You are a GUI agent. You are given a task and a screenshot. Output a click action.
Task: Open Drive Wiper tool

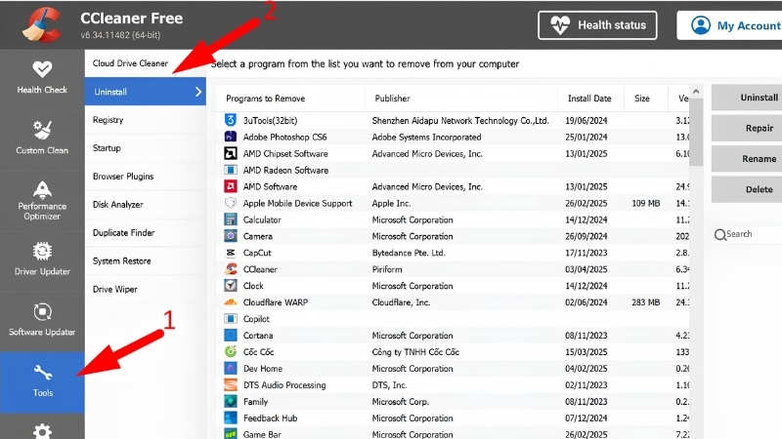pos(145,289)
